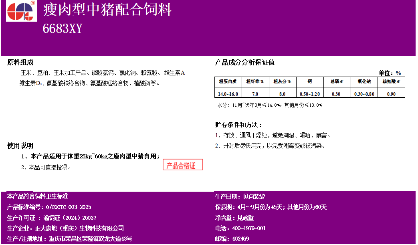The image size is (418, 245).
Task: Click the 14.0~16.0 value cell
Action: pyautogui.click(x=228, y=94)
